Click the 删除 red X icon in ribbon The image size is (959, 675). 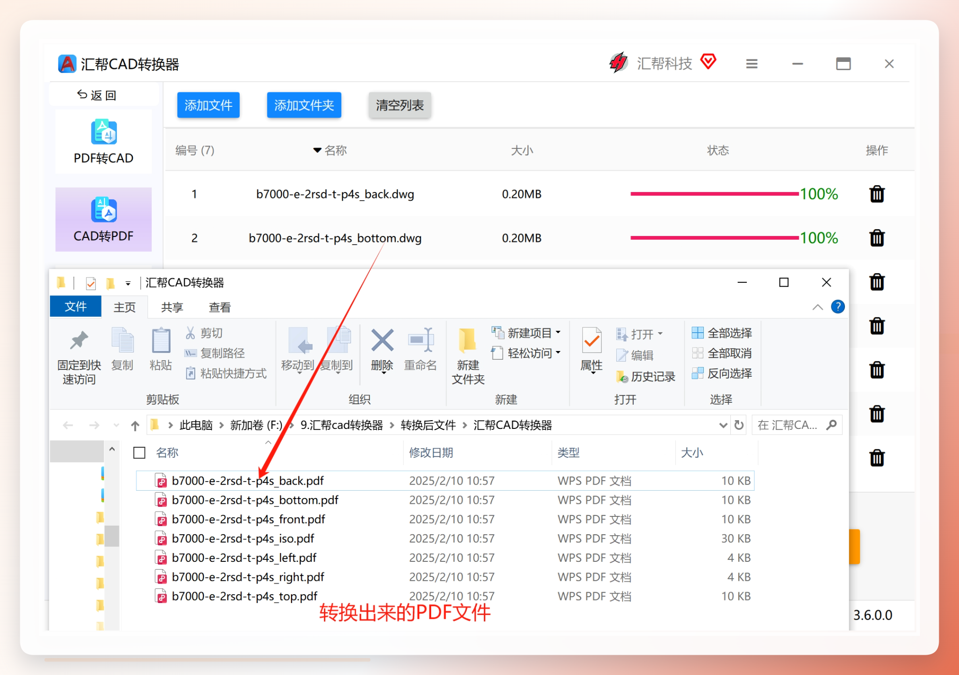pyautogui.click(x=382, y=340)
